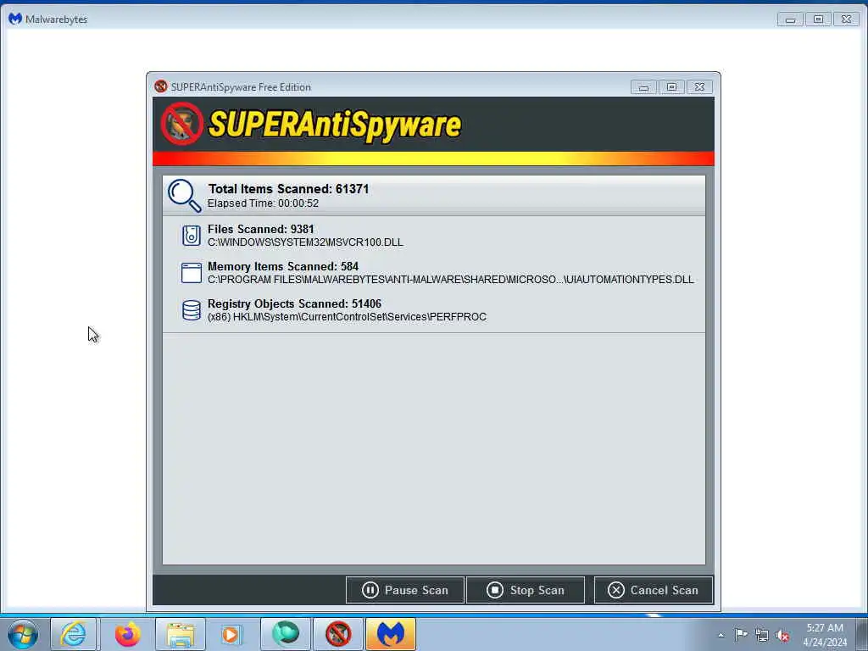Open Windows Media Player taskbar icon
Image resolution: width=868 pixels, height=651 pixels.
pos(231,634)
